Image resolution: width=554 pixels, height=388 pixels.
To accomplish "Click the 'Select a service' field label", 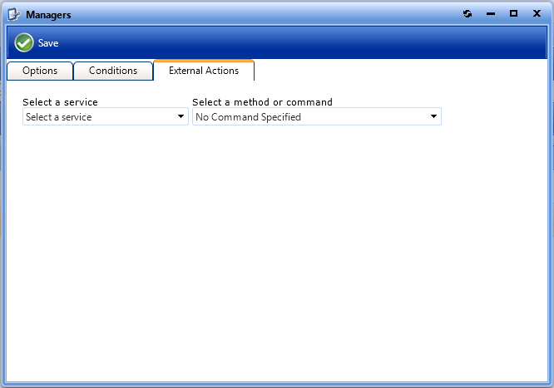I will tap(60, 102).
